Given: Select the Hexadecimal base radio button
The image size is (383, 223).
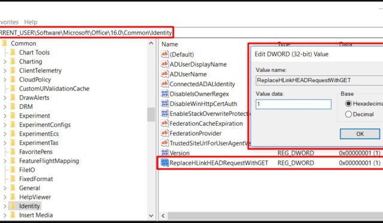Looking at the screenshot, I should tap(348, 104).
